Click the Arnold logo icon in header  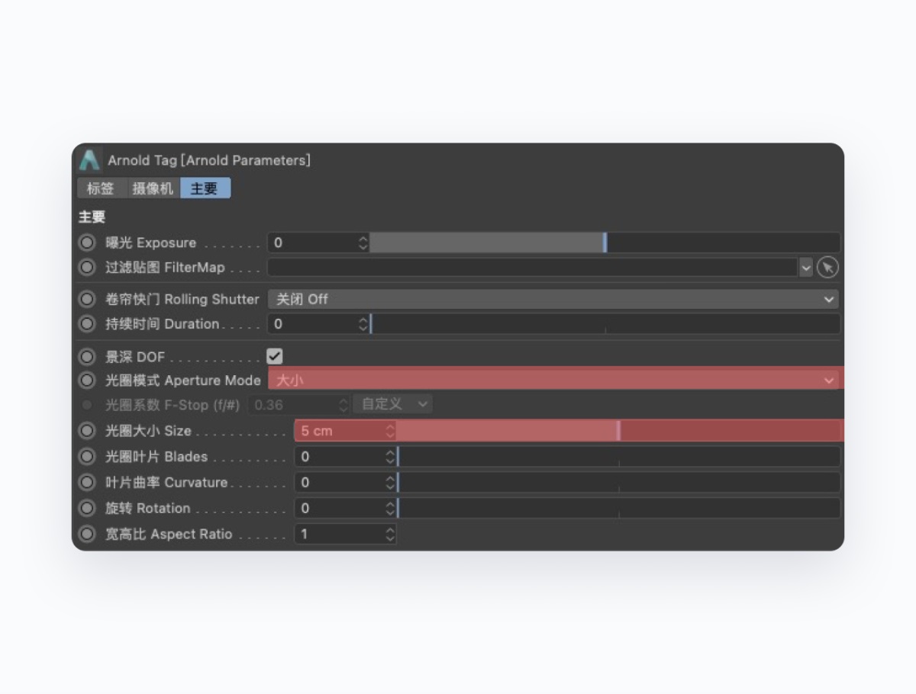(x=89, y=160)
